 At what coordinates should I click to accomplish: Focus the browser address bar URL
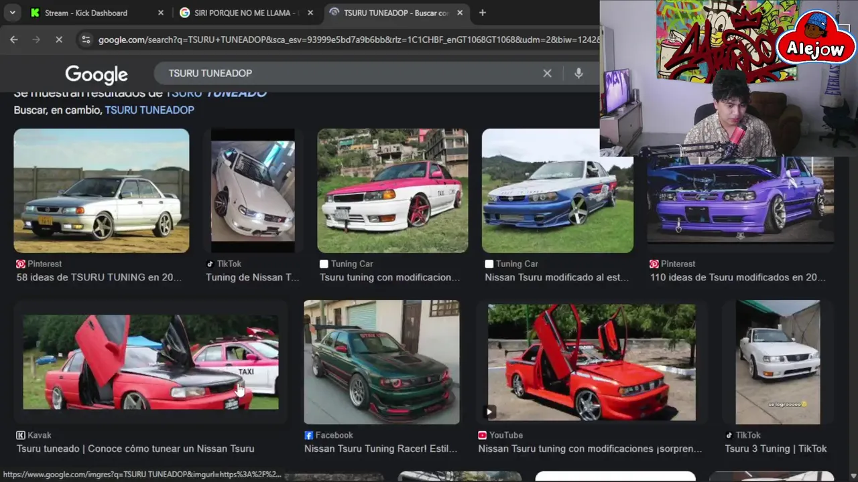(x=349, y=40)
